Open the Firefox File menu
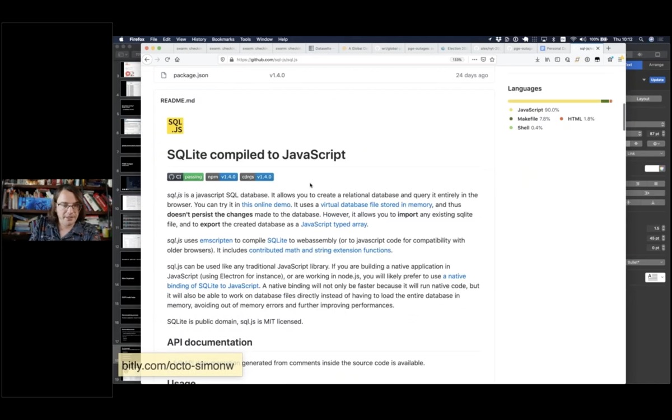672x420 pixels. click(x=153, y=39)
